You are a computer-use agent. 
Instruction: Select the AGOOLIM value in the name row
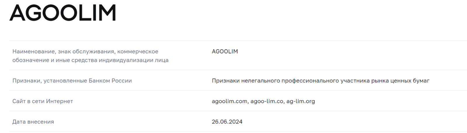point(225,52)
